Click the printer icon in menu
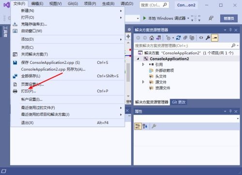242x175 pixels. coord(15,91)
